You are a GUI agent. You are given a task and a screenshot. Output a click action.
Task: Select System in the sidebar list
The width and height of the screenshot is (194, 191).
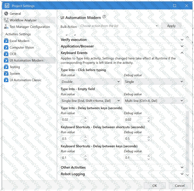coord(15,74)
